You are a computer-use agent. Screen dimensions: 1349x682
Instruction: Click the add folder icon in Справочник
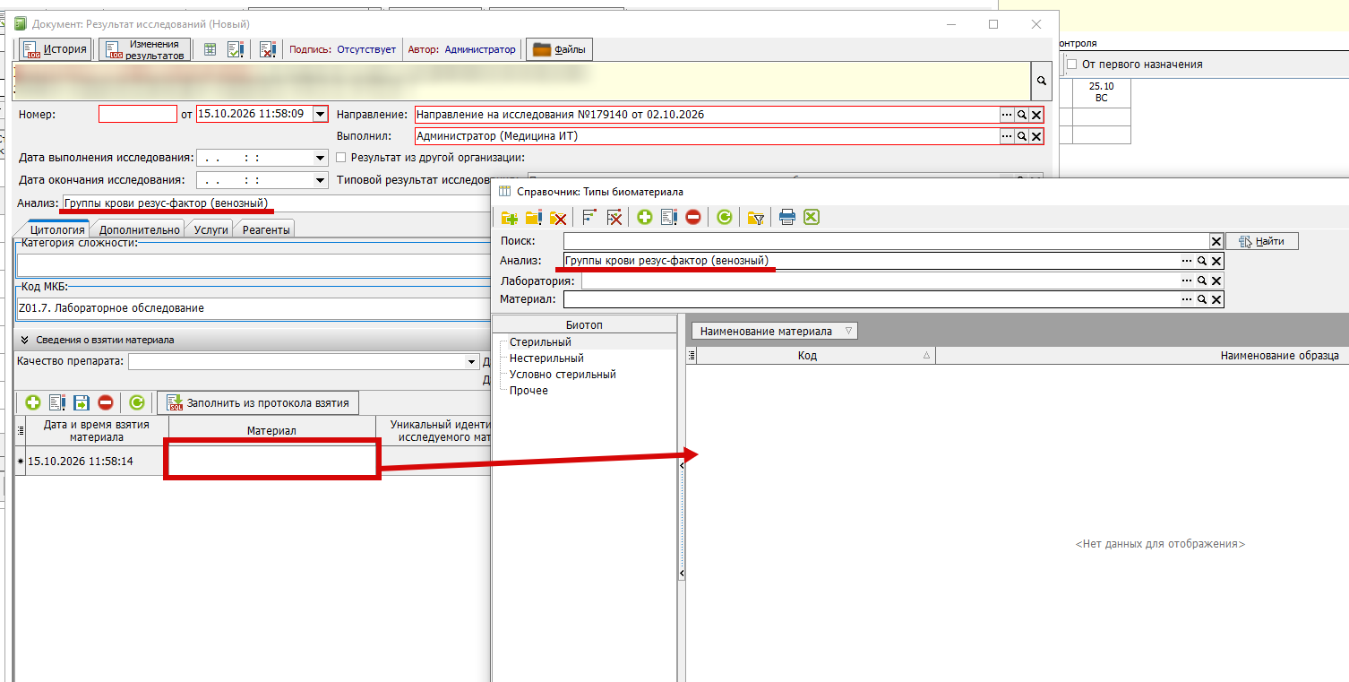pyautogui.click(x=510, y=217)
